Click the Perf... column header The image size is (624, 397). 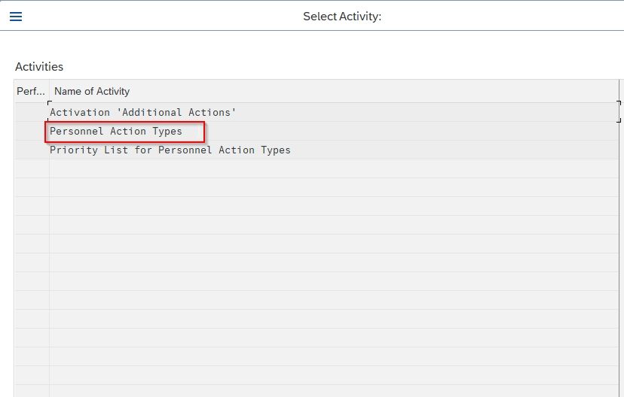[31, 91]
